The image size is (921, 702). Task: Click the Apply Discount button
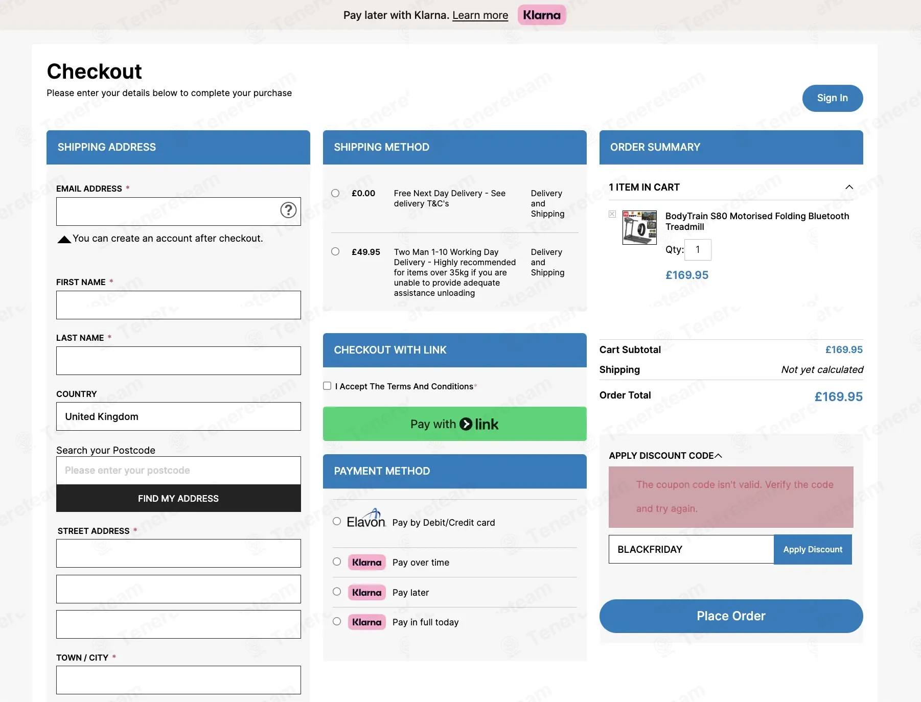(x=813, y=549)
